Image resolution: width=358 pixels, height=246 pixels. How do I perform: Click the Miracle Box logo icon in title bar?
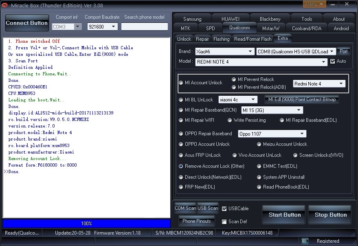point(4,5)
